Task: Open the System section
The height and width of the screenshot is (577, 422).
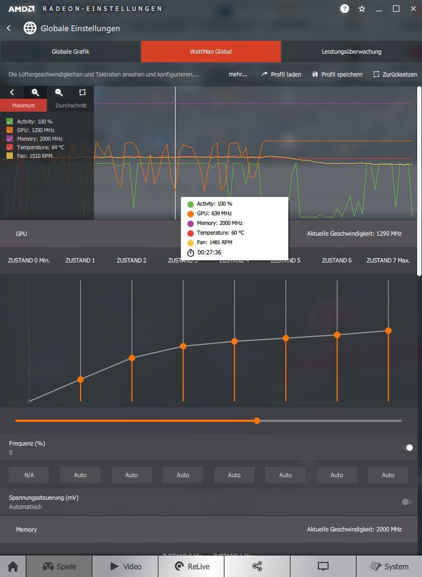Action: 389,566
